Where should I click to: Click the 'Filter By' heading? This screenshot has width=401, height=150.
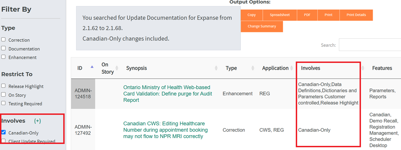click(16, 9)
